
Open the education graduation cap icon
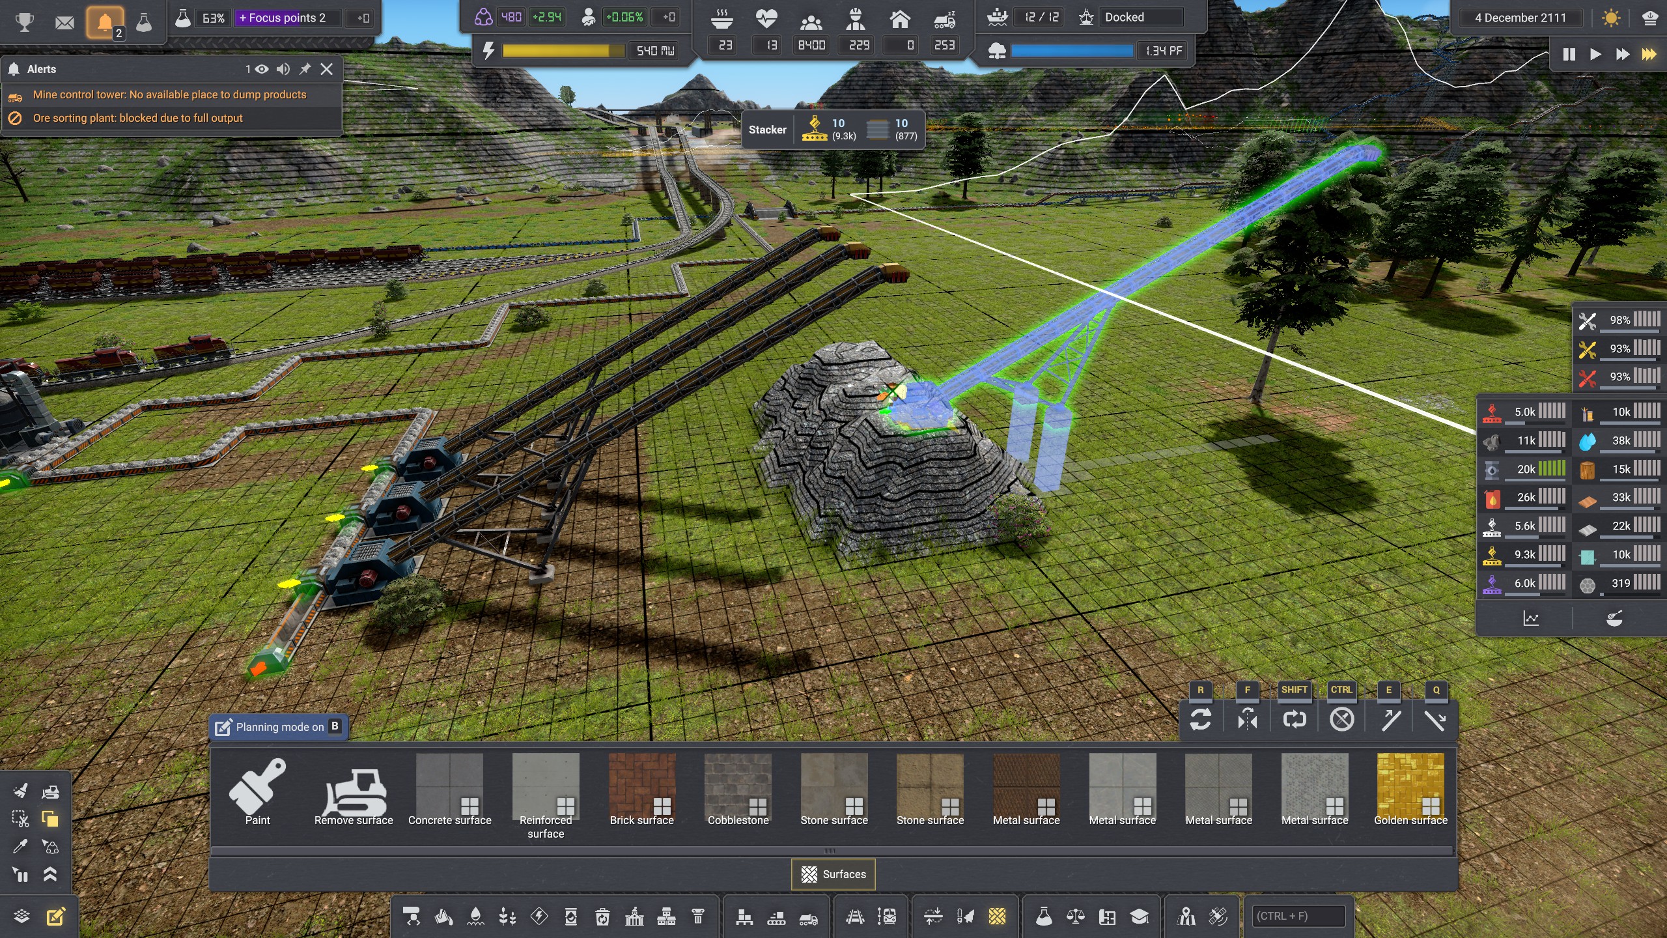tap(1140, 917)
